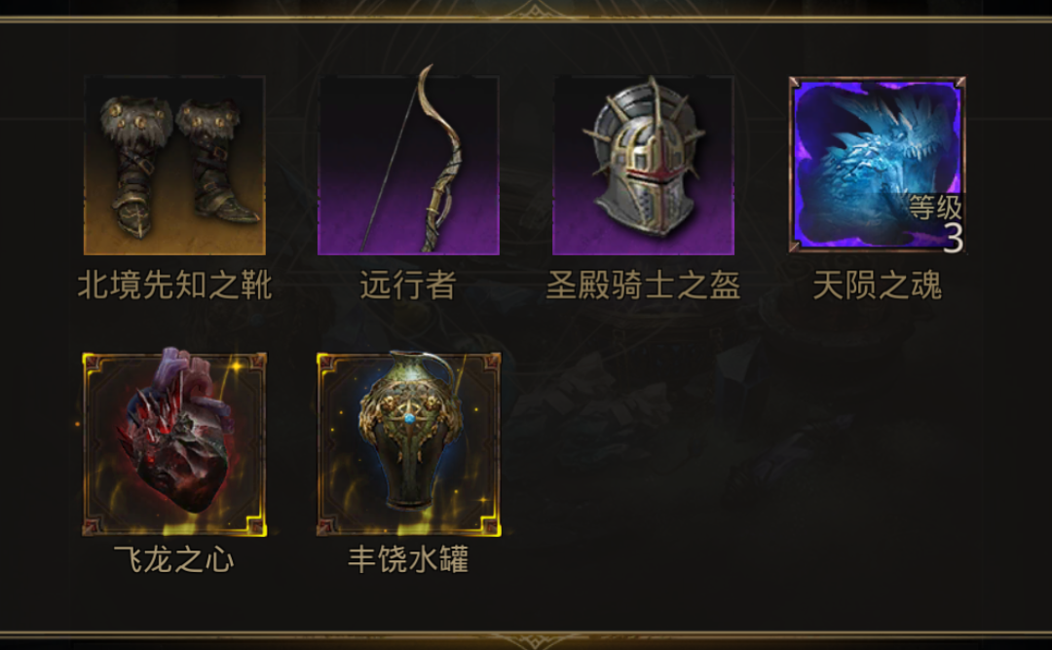Choose the spiked knight helmet icon
The image size is (1052, 650).
(643, 166)
